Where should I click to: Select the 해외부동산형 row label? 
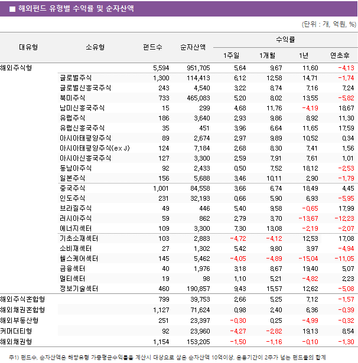19,321
